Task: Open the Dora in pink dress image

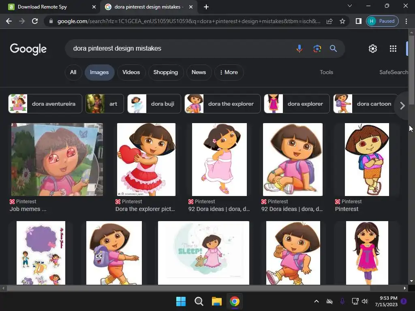Action: point(219,160)
